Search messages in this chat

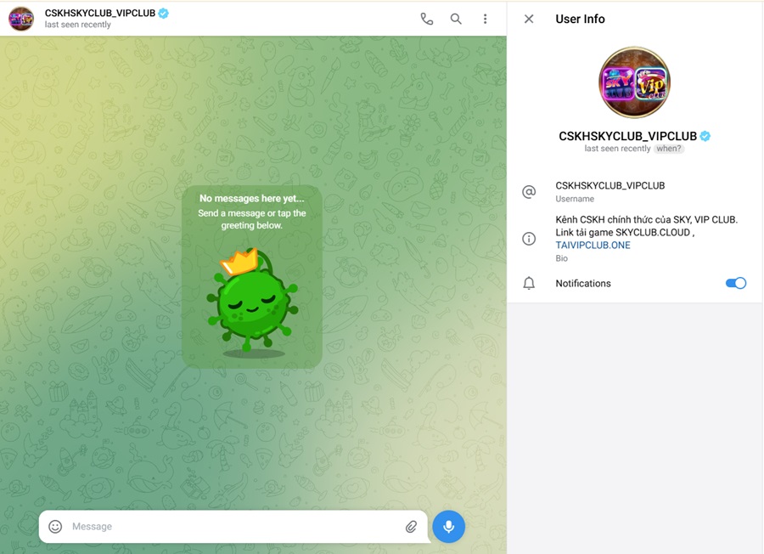click(x=456, y=19)
